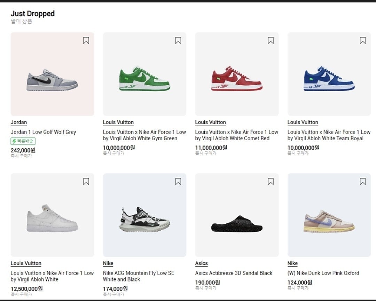Open Louis Vuitton brand link above Comet Red

tap(211, 122)
